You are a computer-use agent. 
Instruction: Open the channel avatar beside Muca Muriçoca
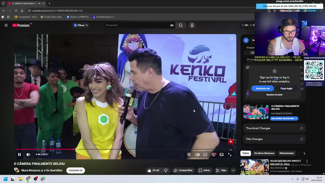click(x=17, y=170)
